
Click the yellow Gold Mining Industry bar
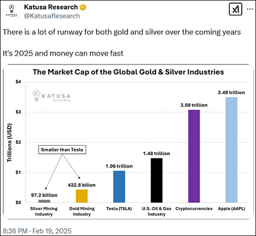tap(82, 196)
